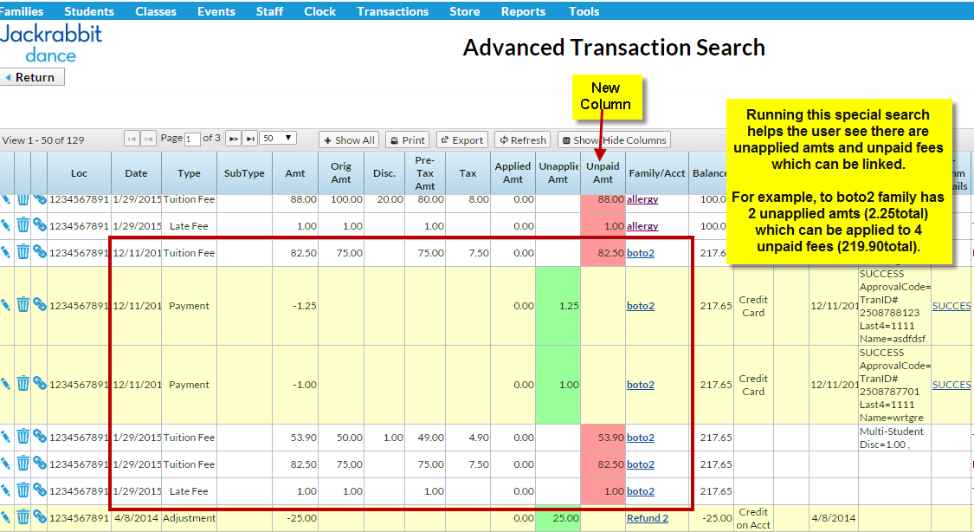Go to first page of results
Viewport: 974px width, 532px height.
(132, 139)
